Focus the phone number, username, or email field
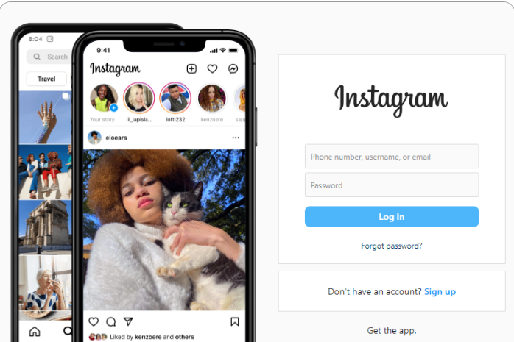 click(392, 157)
